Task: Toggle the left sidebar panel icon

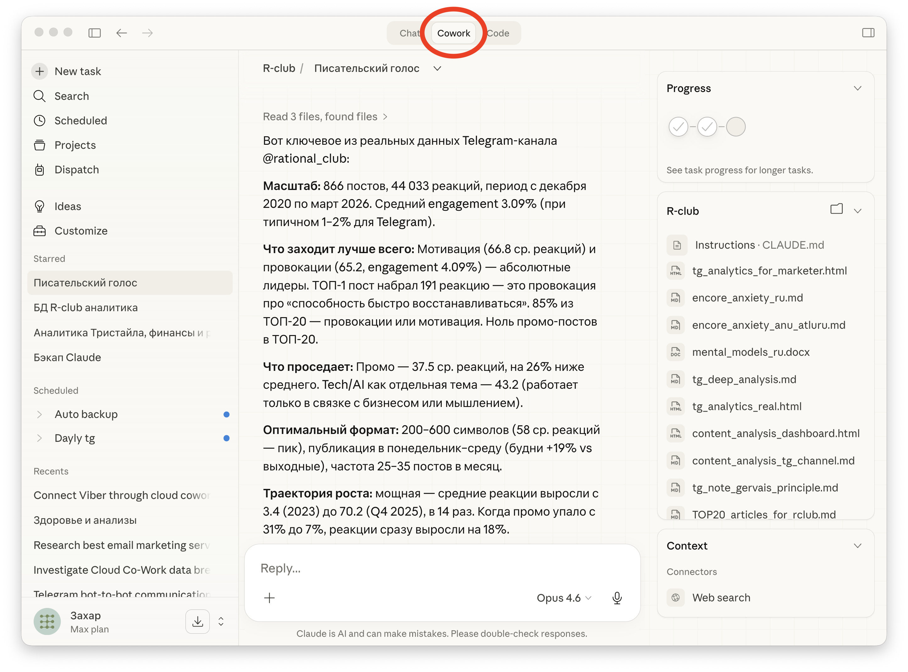Action: 94,33
